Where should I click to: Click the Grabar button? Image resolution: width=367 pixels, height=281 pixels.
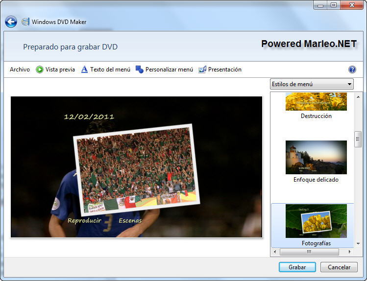(297, 267)
